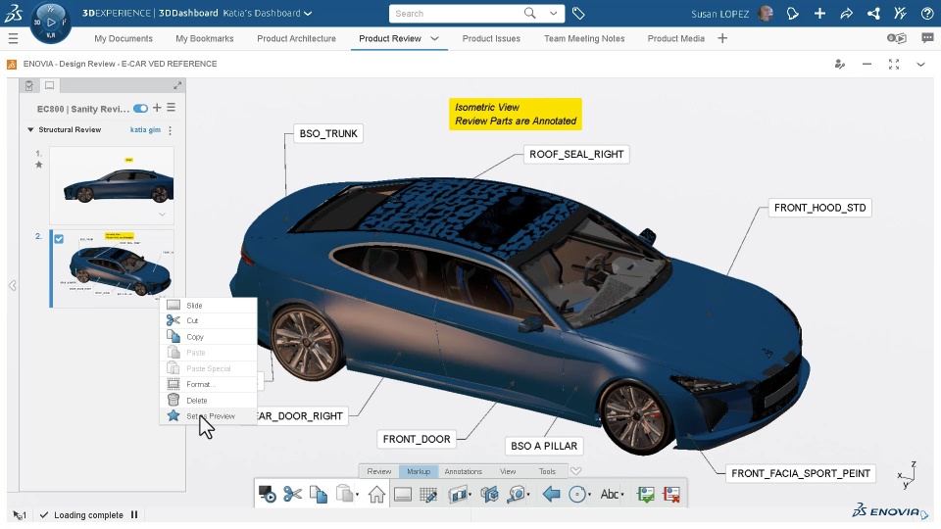Collapse the left panel arrow
Viewport: 941px width, 529px height.
pos(13,285)
